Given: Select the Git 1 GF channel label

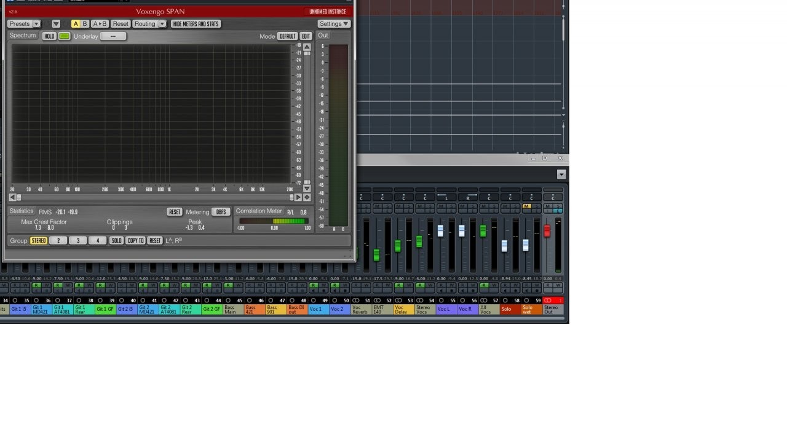Looking at the screenshot, I should coord(105,309).
